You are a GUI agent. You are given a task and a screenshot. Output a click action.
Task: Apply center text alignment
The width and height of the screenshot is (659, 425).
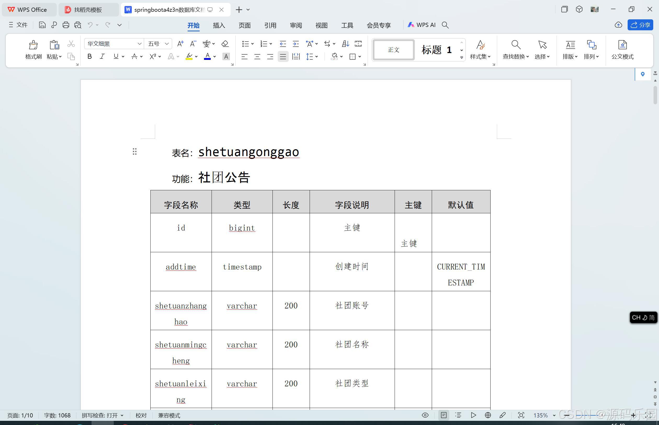[x=257, y=56]
